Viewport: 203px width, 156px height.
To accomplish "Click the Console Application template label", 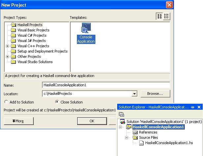I will coord(86,39).
